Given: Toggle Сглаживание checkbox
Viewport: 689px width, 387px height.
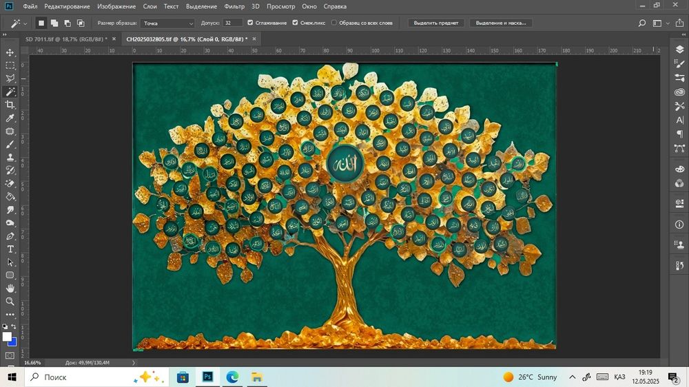Looking at the screenshot, I should point(250,23).
